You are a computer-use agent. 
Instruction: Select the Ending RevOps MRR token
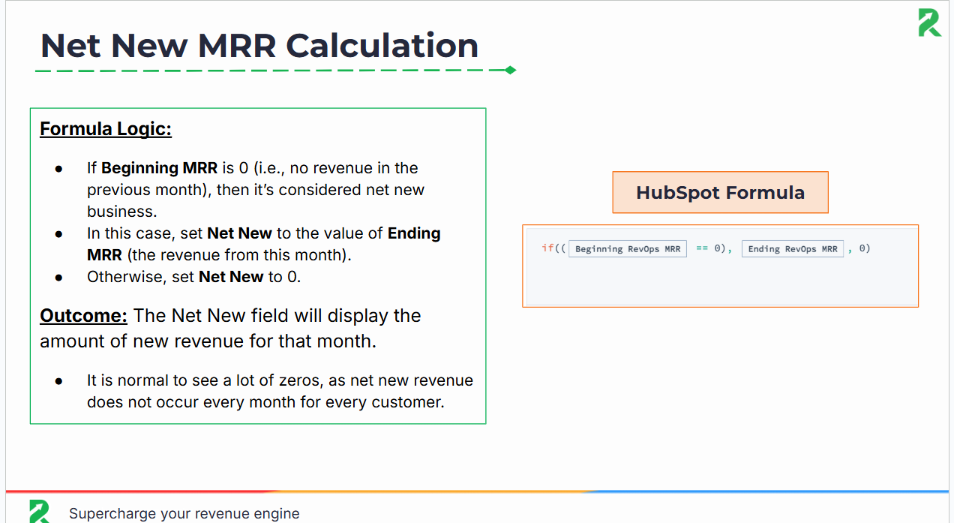(792, 248)
